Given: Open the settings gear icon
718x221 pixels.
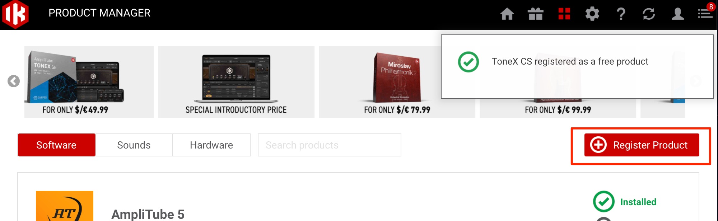Looking at the screenshot, I should click(592, 14).
